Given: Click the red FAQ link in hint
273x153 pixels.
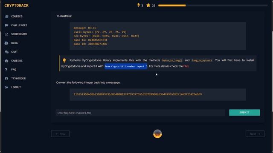Looking at the screenshot, I should (186, 66).
